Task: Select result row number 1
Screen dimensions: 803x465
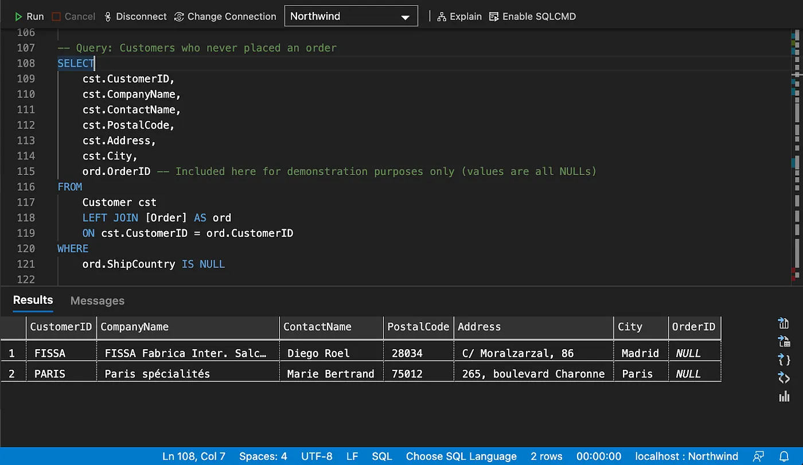Action: (x=13, y=353)
